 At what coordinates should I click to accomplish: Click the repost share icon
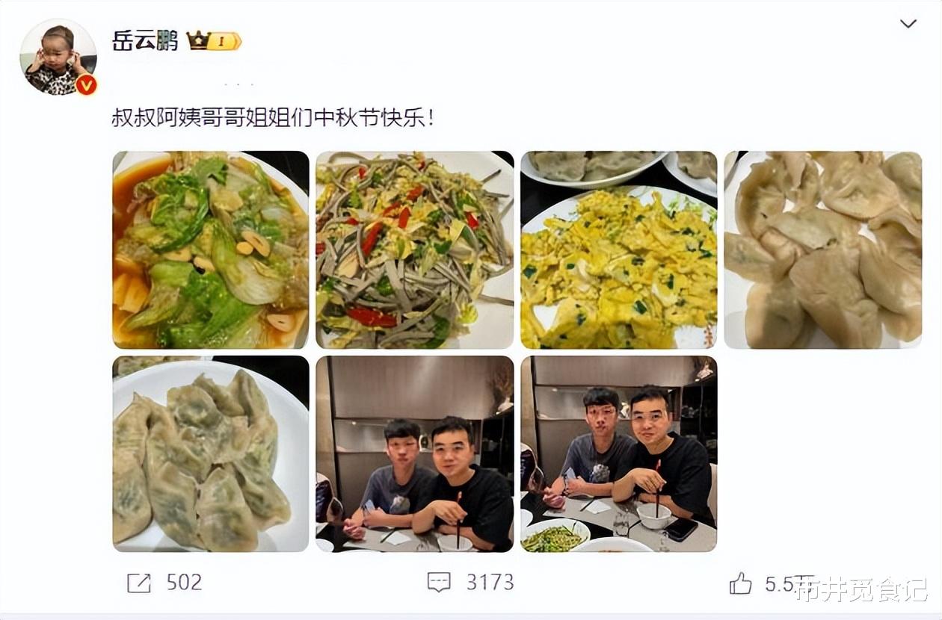[x=139, y=583]
